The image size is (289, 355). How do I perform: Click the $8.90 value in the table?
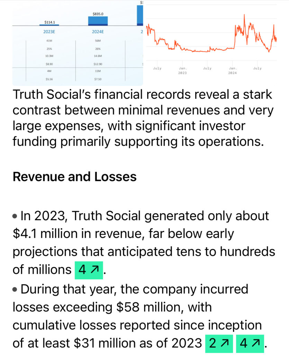pyautogui.click(x=49, y=64)
